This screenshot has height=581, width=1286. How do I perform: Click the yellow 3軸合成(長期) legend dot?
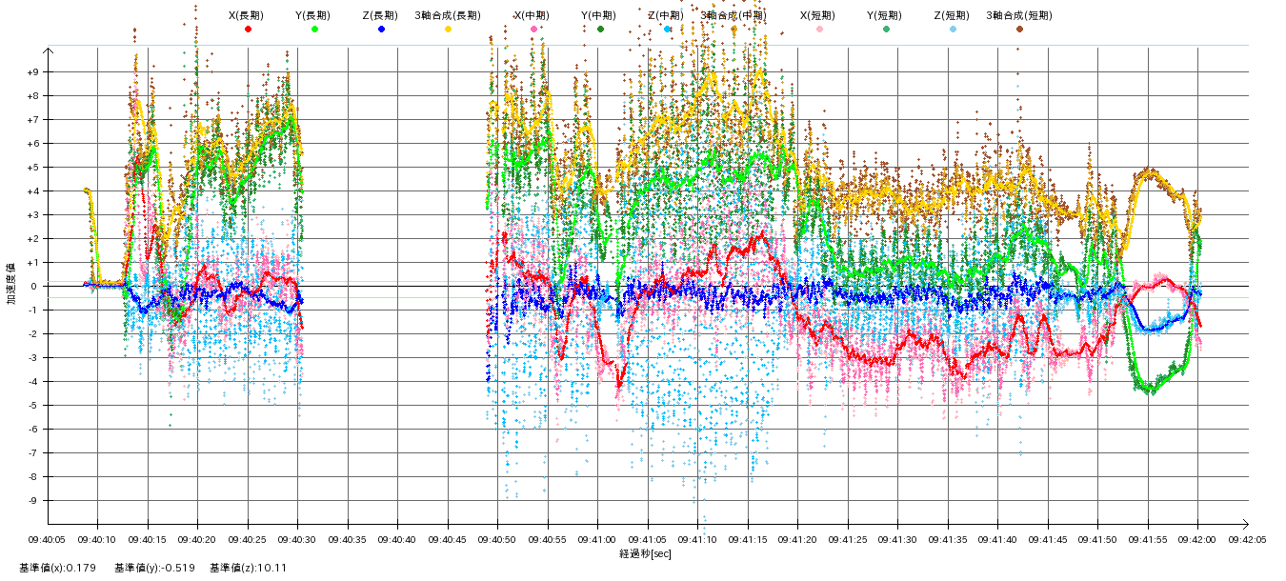448,30
